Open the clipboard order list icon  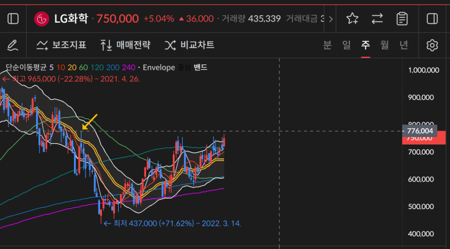click(x=402, y=19)
